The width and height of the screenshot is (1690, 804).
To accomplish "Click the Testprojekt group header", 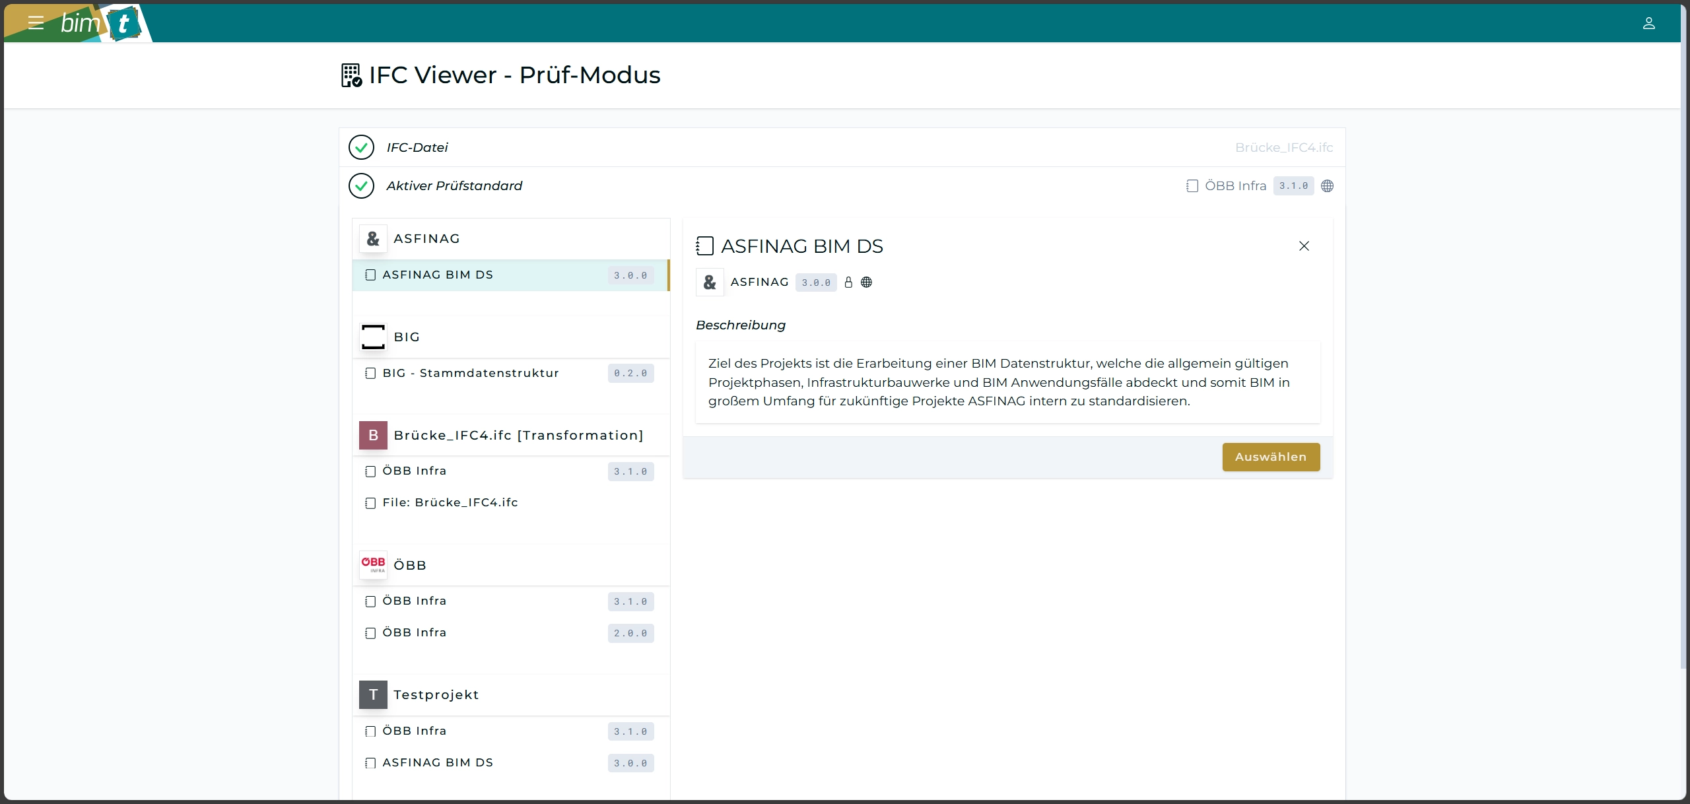I will pos(436,695).
